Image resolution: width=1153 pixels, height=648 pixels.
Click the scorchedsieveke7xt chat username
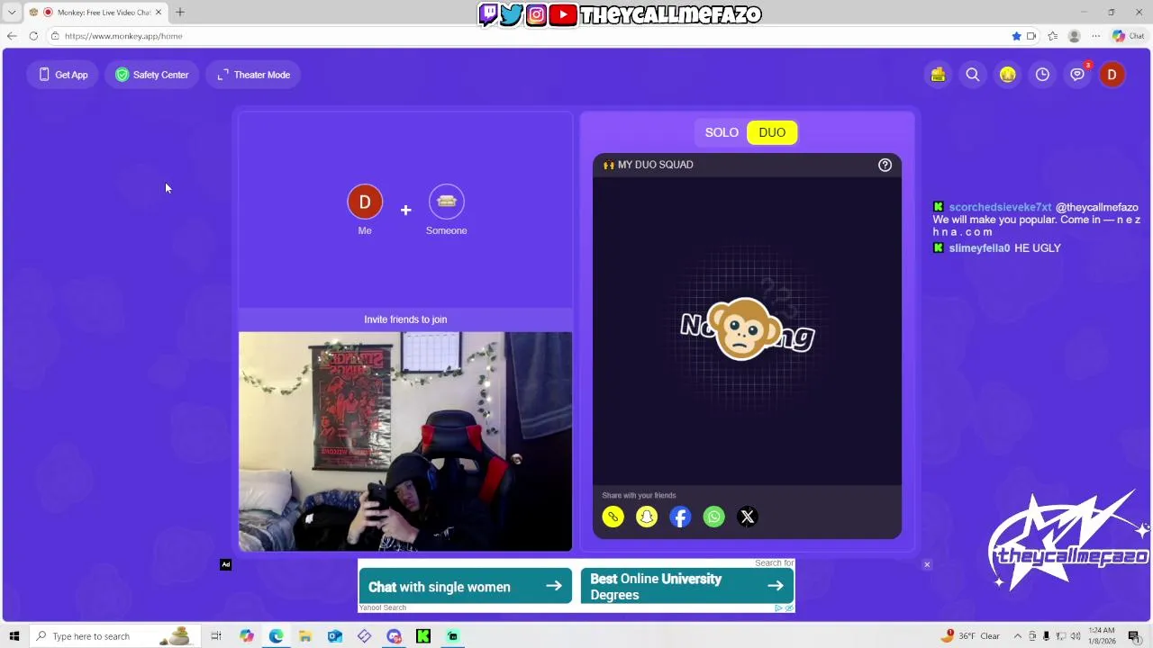(x=1000, y=208)
